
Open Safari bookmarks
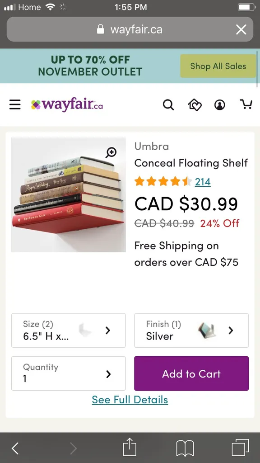[x=185, y=448]
